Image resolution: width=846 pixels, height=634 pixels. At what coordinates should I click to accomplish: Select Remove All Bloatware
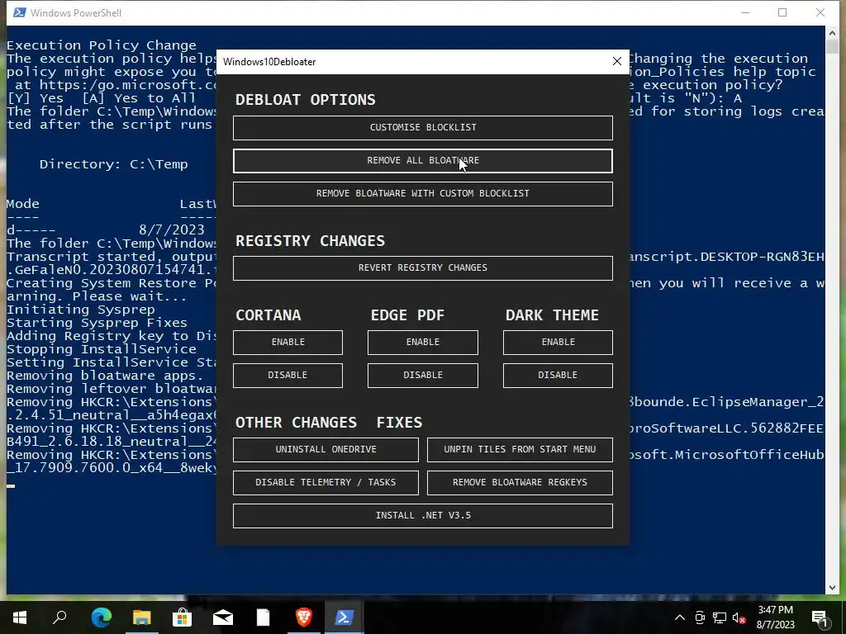click(422, 161)
